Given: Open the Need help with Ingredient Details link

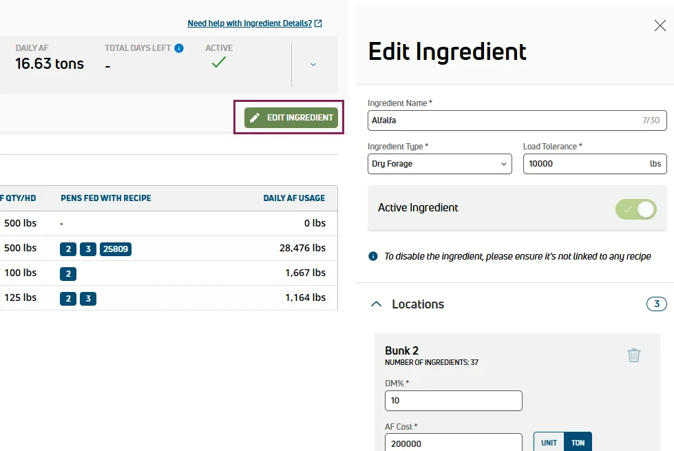Looking at the screenshot, I should click(250, 23).
